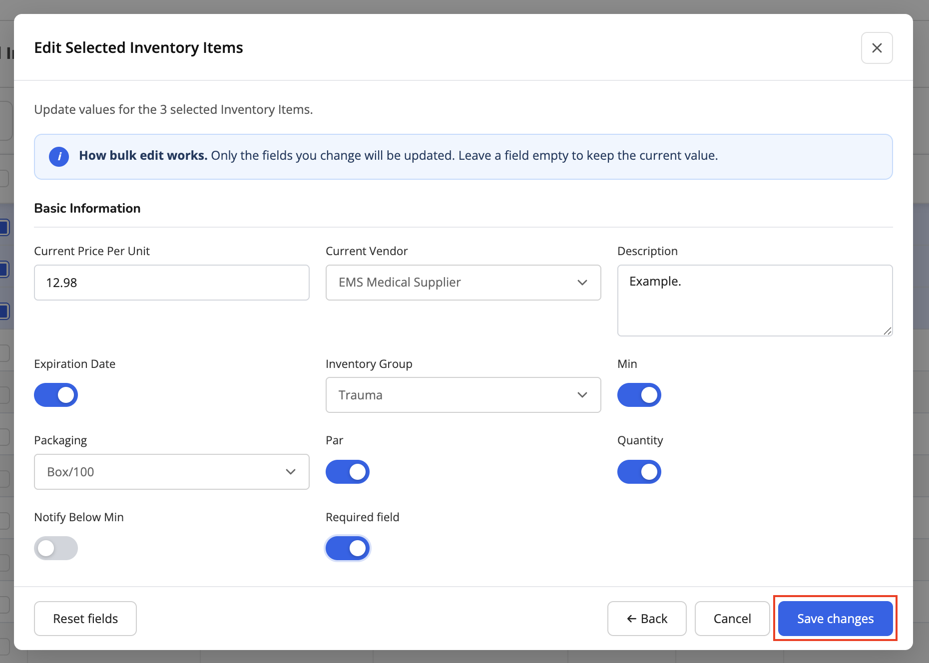Click the Current Vendor dropdown chevron

pyautogui.click(x=582, y=283)
